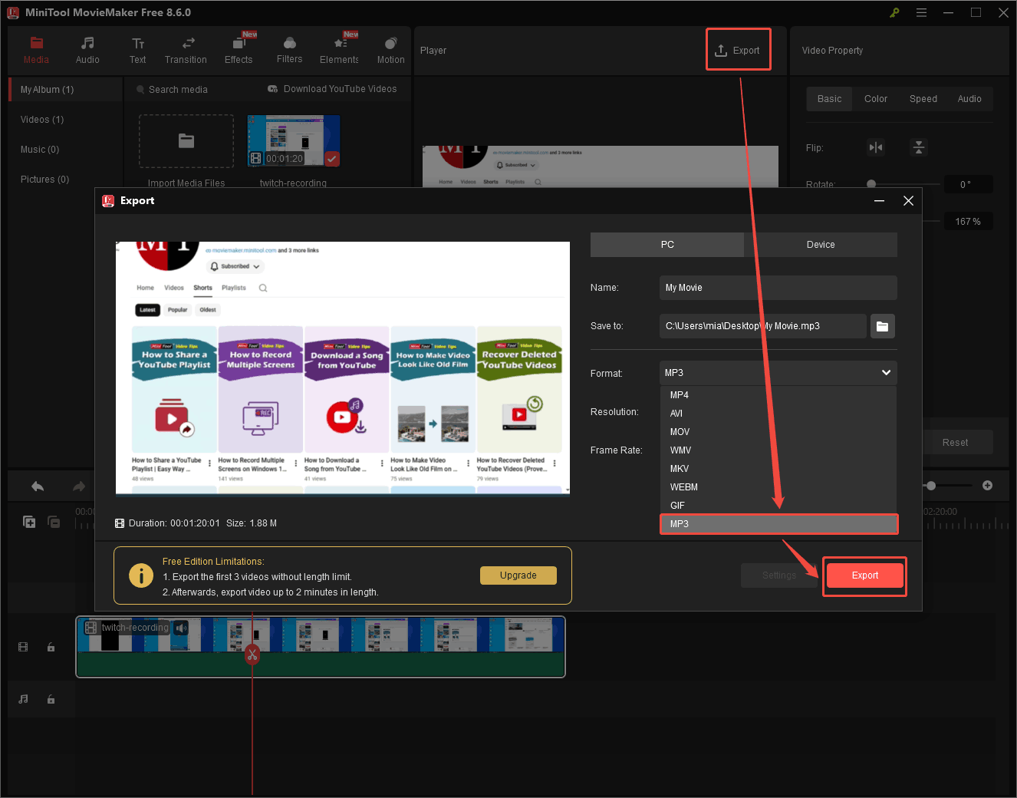Switch to the PC tab in Export dialog
This screenshot has height=798, width=1017.
tap(667, 245)
